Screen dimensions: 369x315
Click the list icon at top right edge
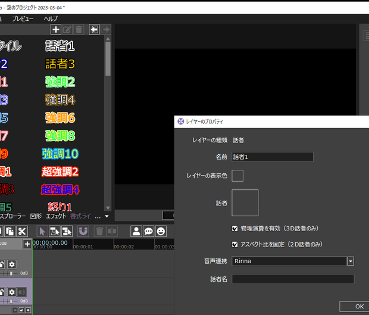click(x=367, y=36)
